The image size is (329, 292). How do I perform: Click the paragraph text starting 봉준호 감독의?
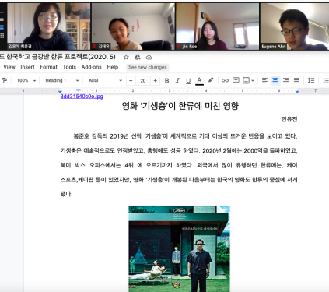[x=179, y=165]
